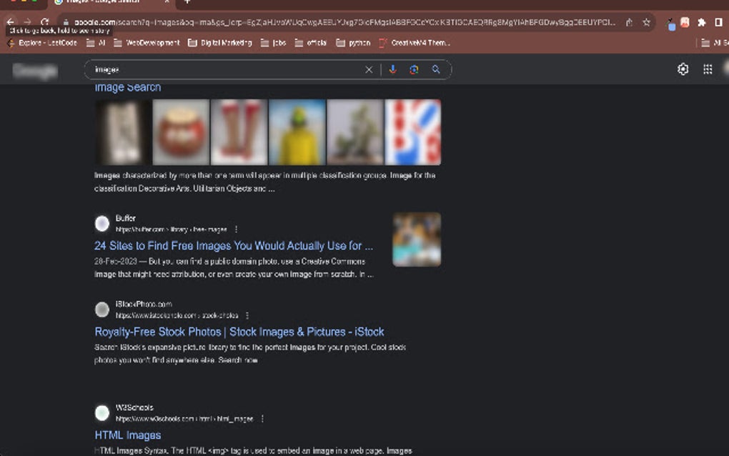
Task: Open the browser side panel icon
Action: pyautogui.click(x=718, y=22)
